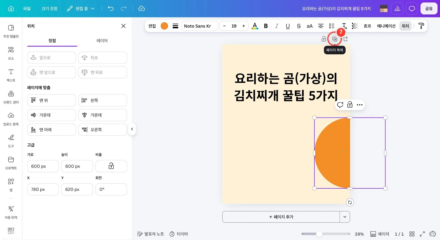This screenshot has height=240, width=440.
Task: Click 맨 뒤로 send to back
Action: point(103,72)
